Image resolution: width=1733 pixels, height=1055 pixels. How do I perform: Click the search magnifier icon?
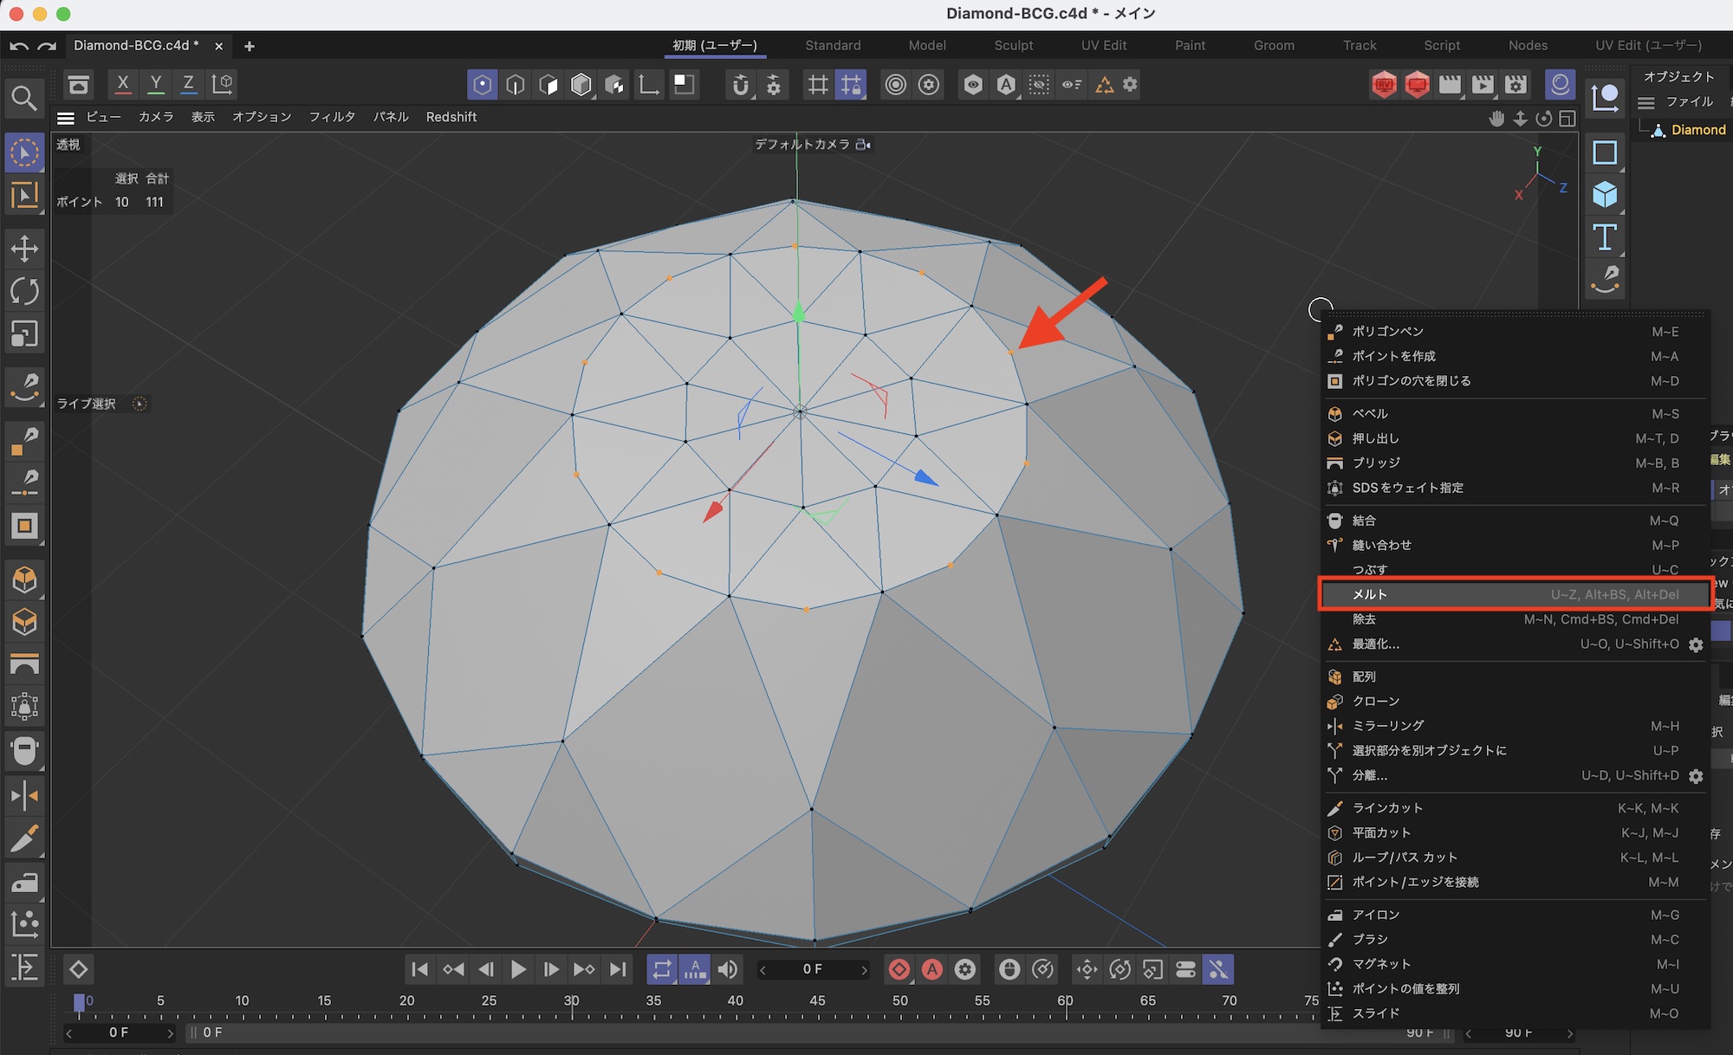[x=24, y=99]
